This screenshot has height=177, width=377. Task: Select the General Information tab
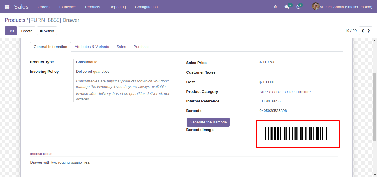coord(50,47)
